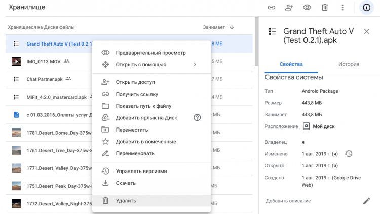Select the MiFit_4.2.0_mastercard.apk file
Viewport: 380px width, 214px height.
click(x=56, y=97)
